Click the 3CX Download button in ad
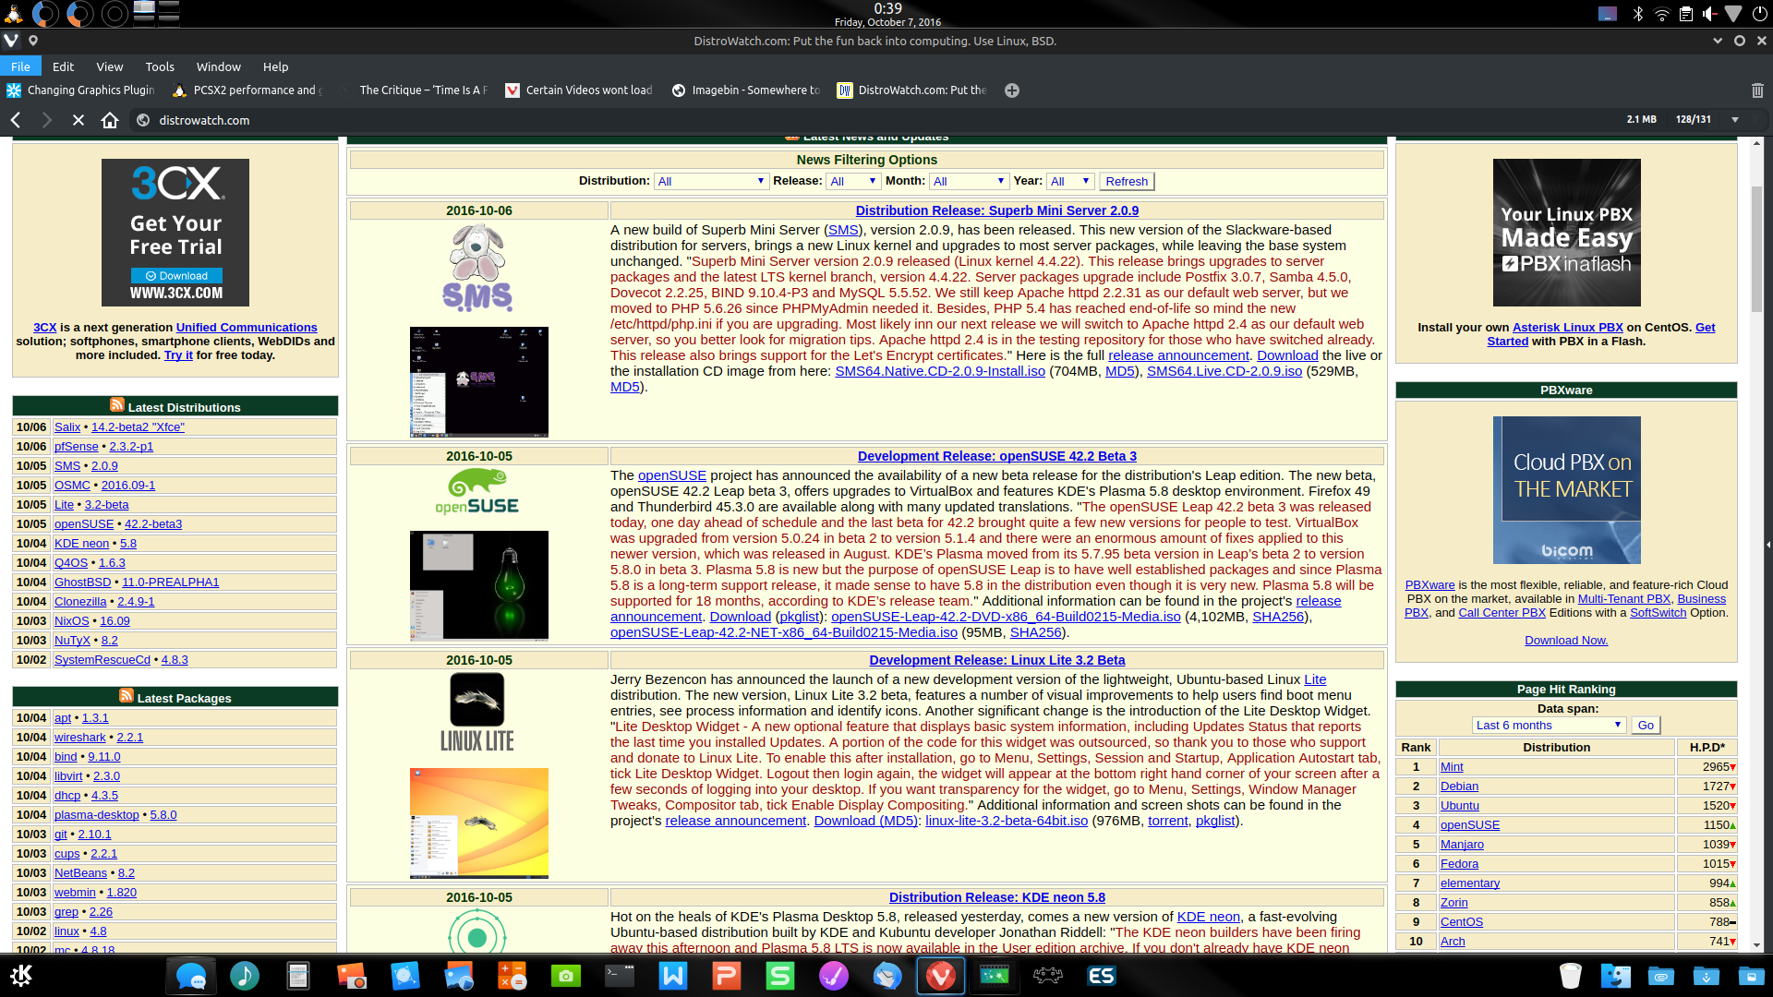The image size is (1773, 997). coord(176,276)
